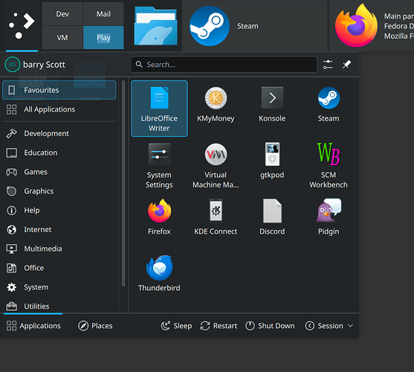The width and height of the screenshot is (414, 372).
Task: Select the Play virtual desktop
Action: (x=103, y=37)
